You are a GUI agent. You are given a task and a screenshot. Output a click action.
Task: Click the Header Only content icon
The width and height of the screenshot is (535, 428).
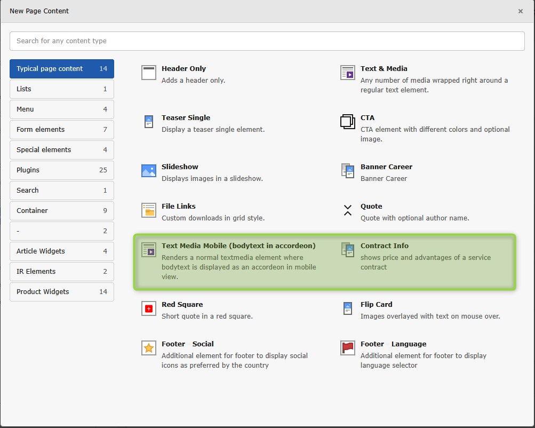pyautogui.click(x=149, y=73)
